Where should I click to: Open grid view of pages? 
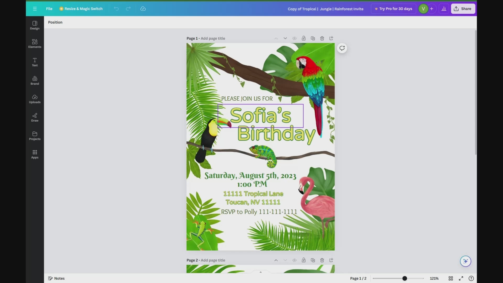(x=451, y=278)
